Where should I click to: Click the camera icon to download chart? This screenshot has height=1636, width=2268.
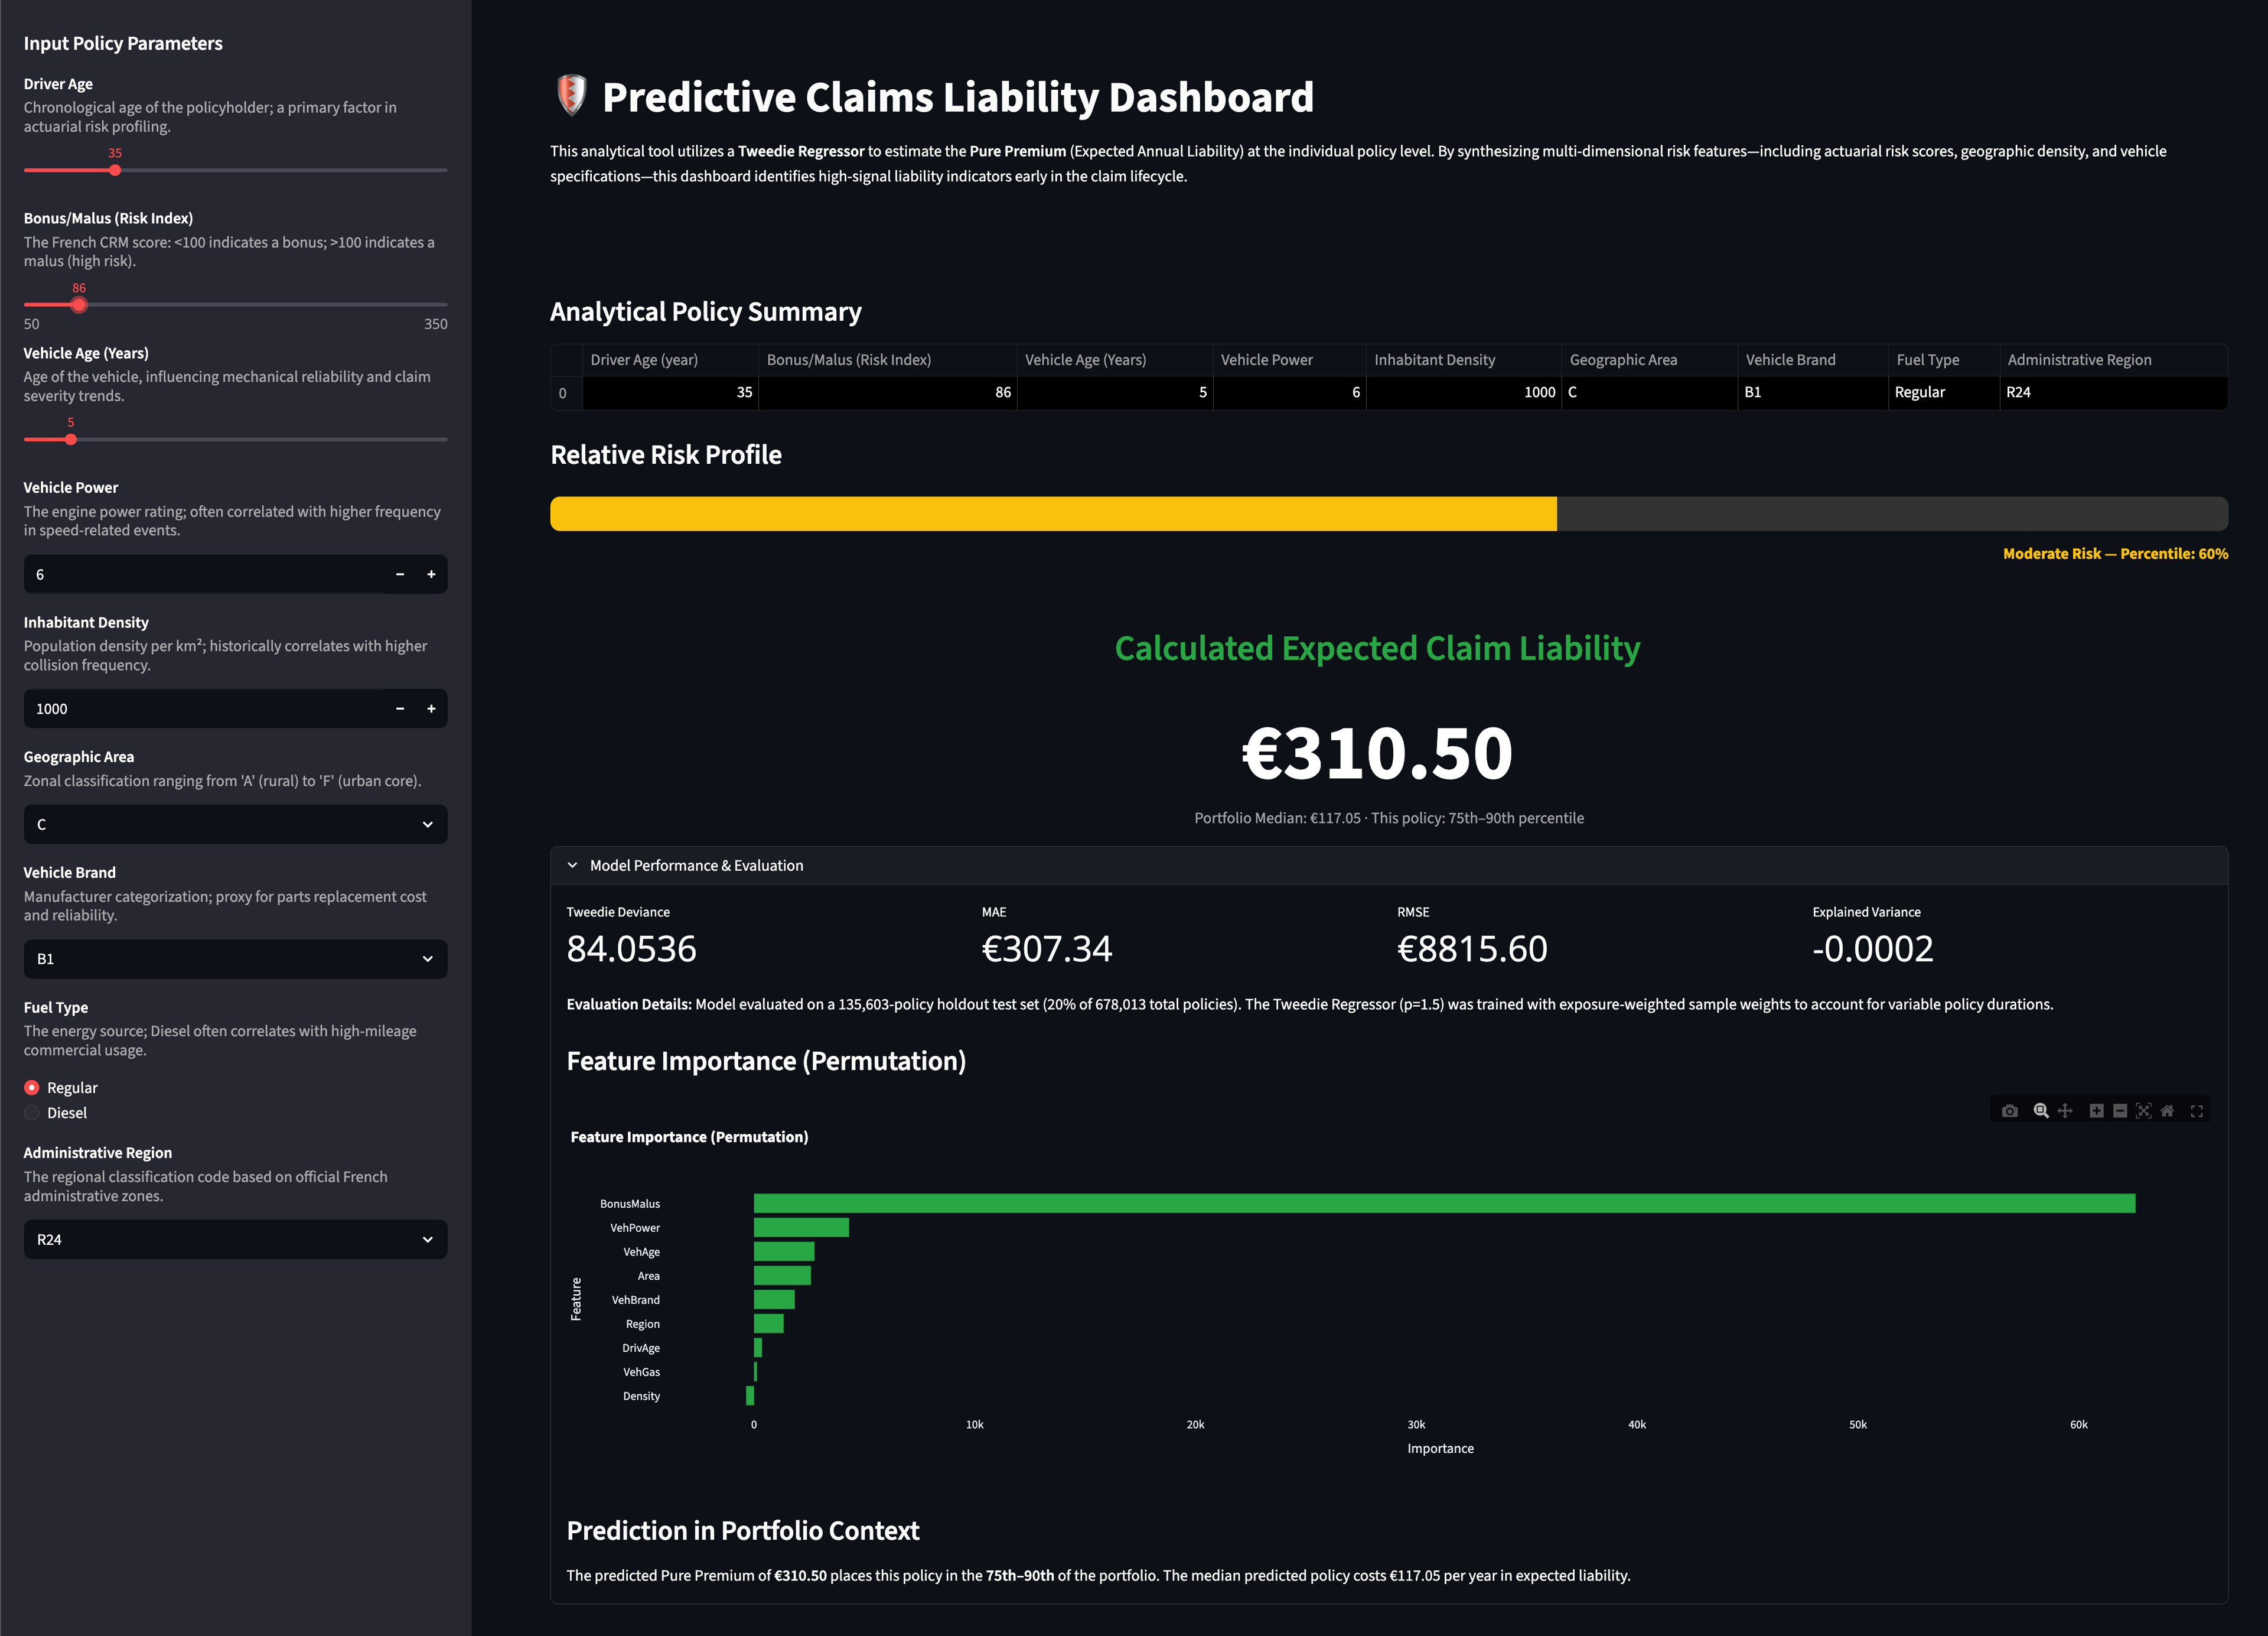(x=2010, y=1110)
